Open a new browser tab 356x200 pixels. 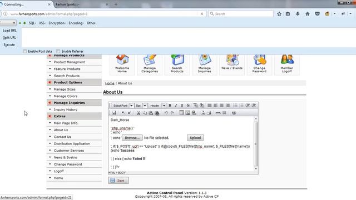click(116, 4)
